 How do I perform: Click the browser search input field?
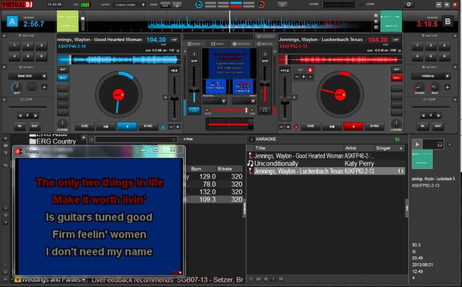click(x=136, y=139)
